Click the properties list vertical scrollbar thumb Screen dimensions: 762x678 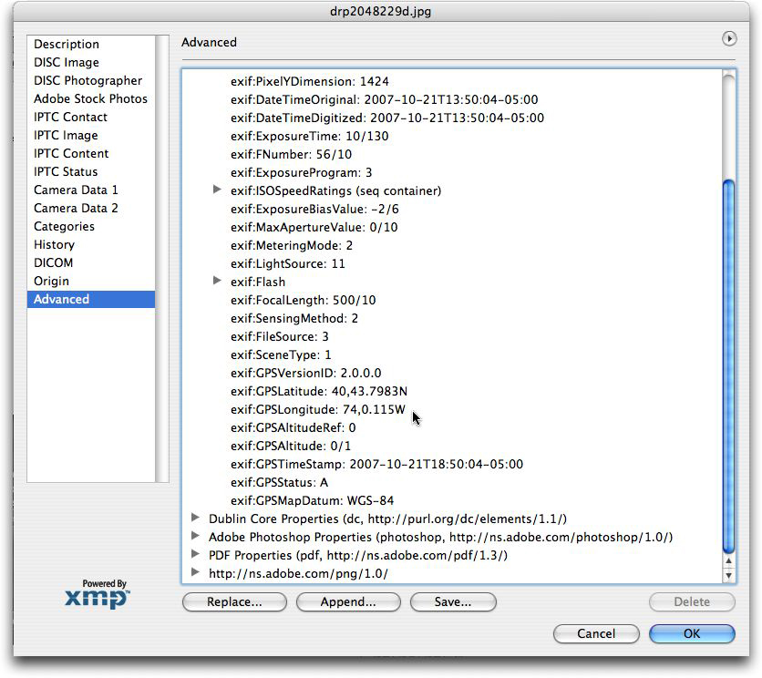click(x=728, y=365)
